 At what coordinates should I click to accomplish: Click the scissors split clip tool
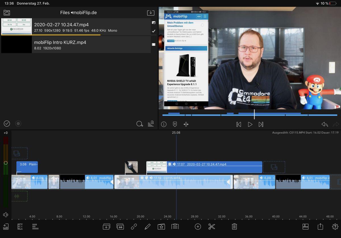coord(212,226)
